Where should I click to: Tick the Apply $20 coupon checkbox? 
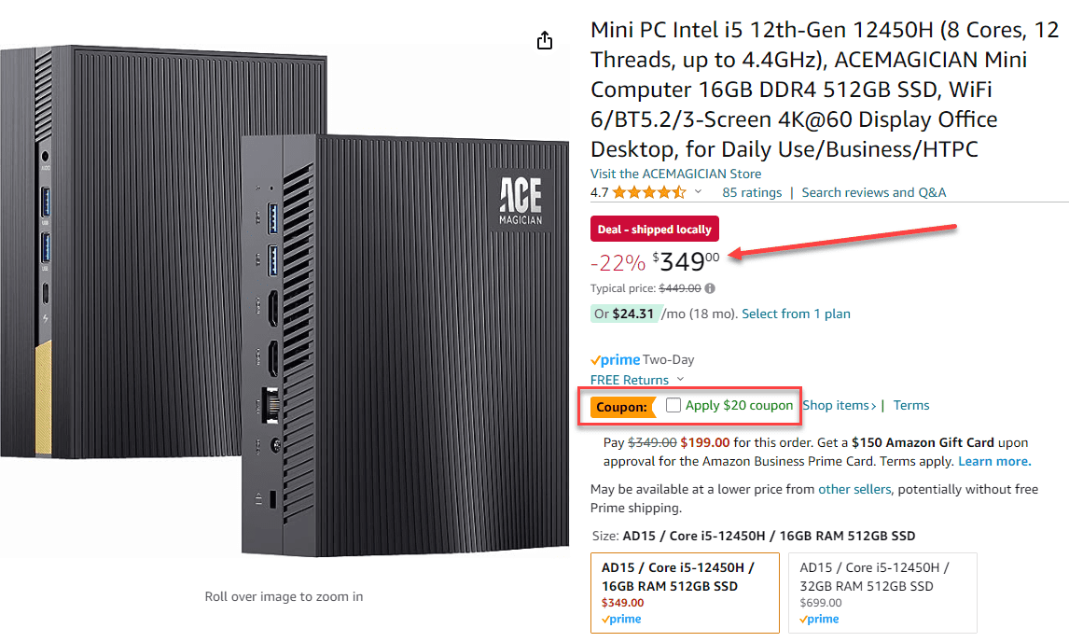(673, 406)
